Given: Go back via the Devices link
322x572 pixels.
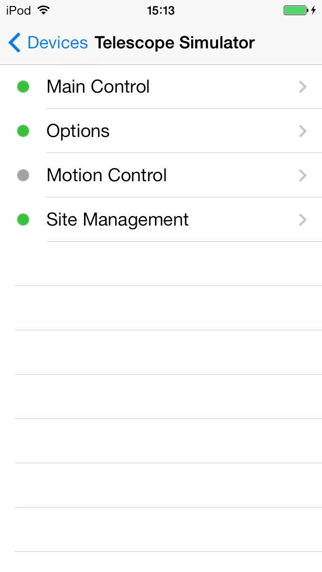Looking at the screenshot, I should pyautogui.click(x=57, y=43).
